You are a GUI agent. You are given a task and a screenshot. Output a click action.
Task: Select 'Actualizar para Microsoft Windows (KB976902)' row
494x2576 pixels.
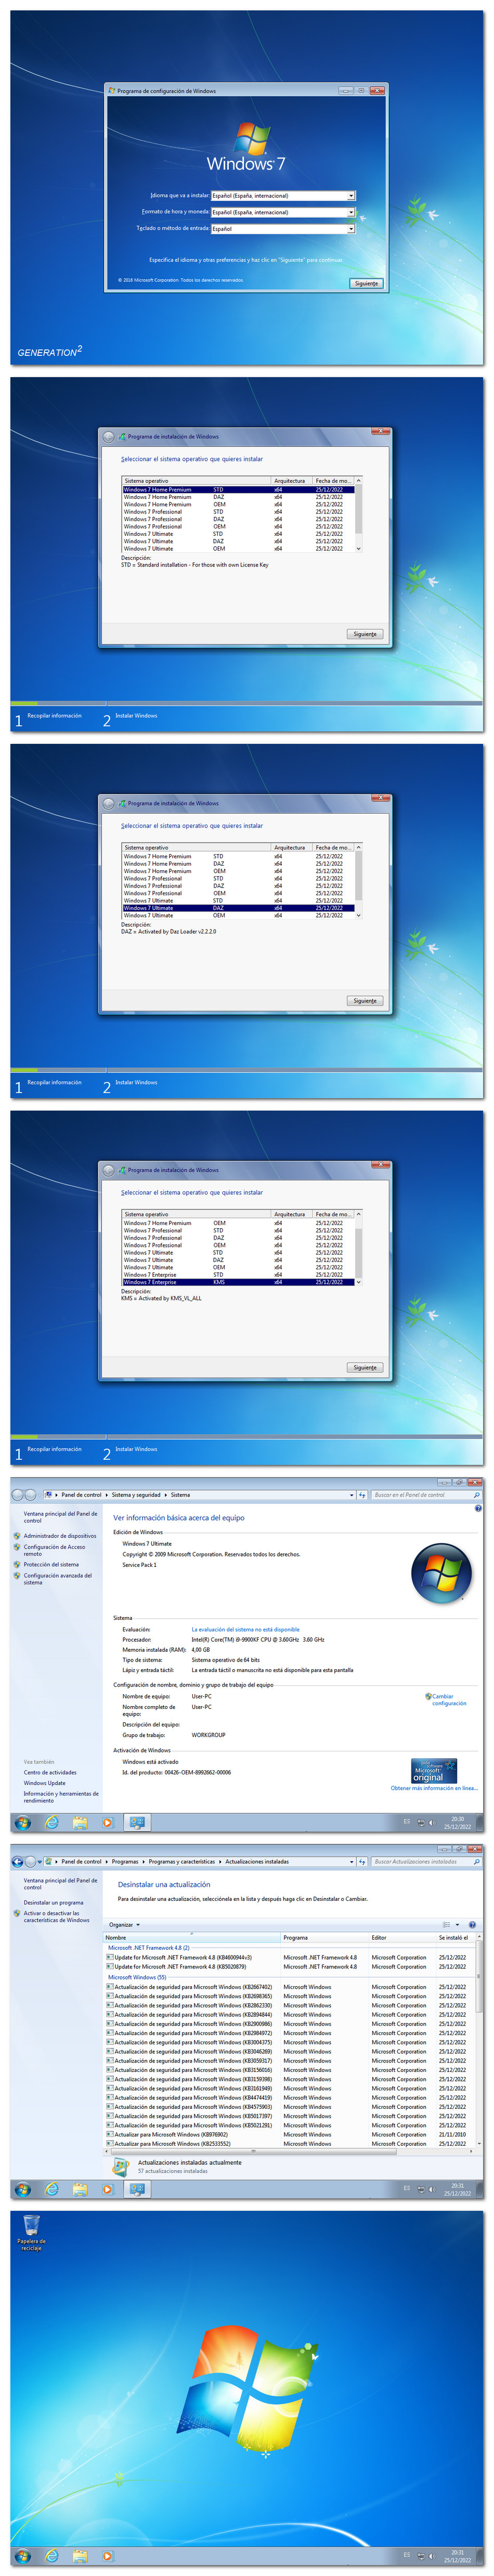click(x=290, y=2135)
